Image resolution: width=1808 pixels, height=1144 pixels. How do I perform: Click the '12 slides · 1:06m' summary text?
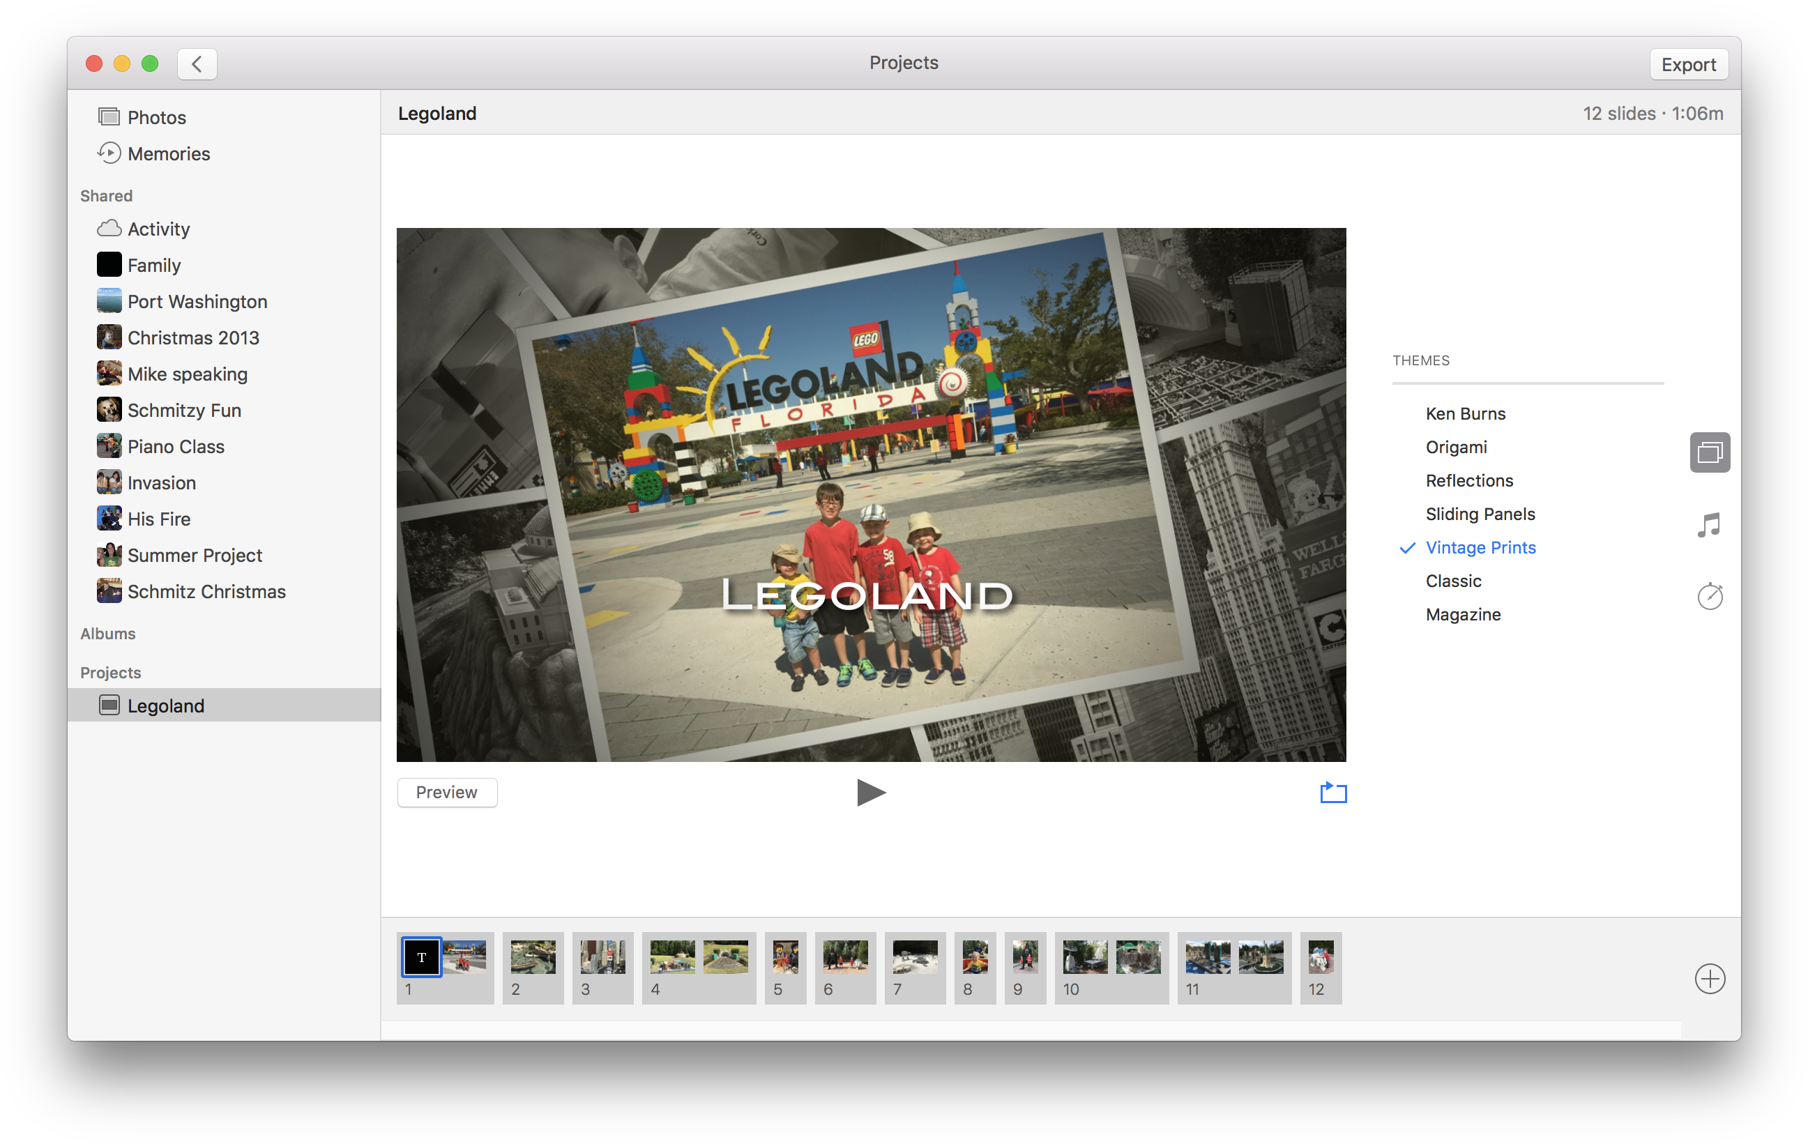[1653, 114]
